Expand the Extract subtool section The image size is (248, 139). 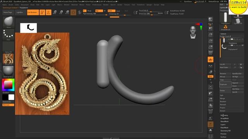click(222, 111)
